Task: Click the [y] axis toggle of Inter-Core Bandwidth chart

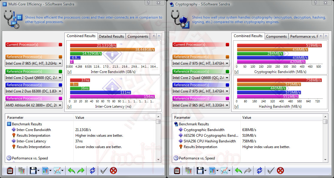Action: click(x=69, y=72)
